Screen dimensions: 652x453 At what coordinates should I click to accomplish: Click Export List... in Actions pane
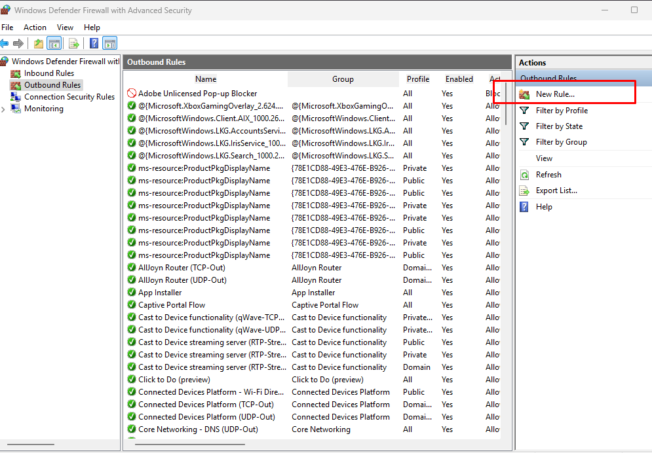point(556,190)
